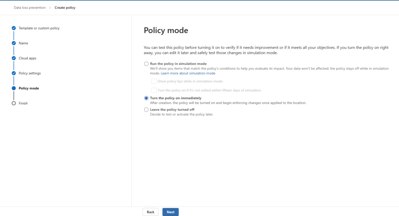Check Turn the policy on after fifteen days
The width and height of the screenshot is (399, 216).
(x=154, y=90)
